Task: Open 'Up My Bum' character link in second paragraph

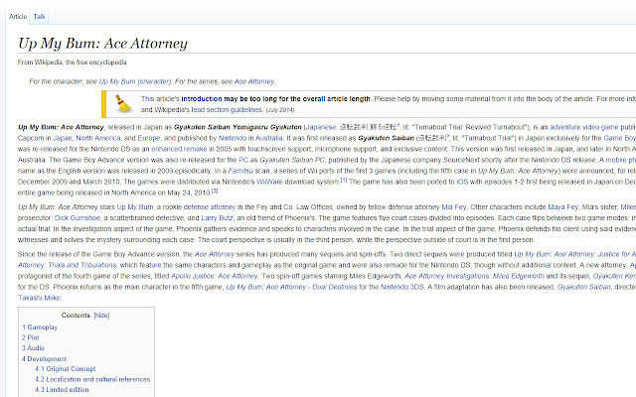Action: 135,207
